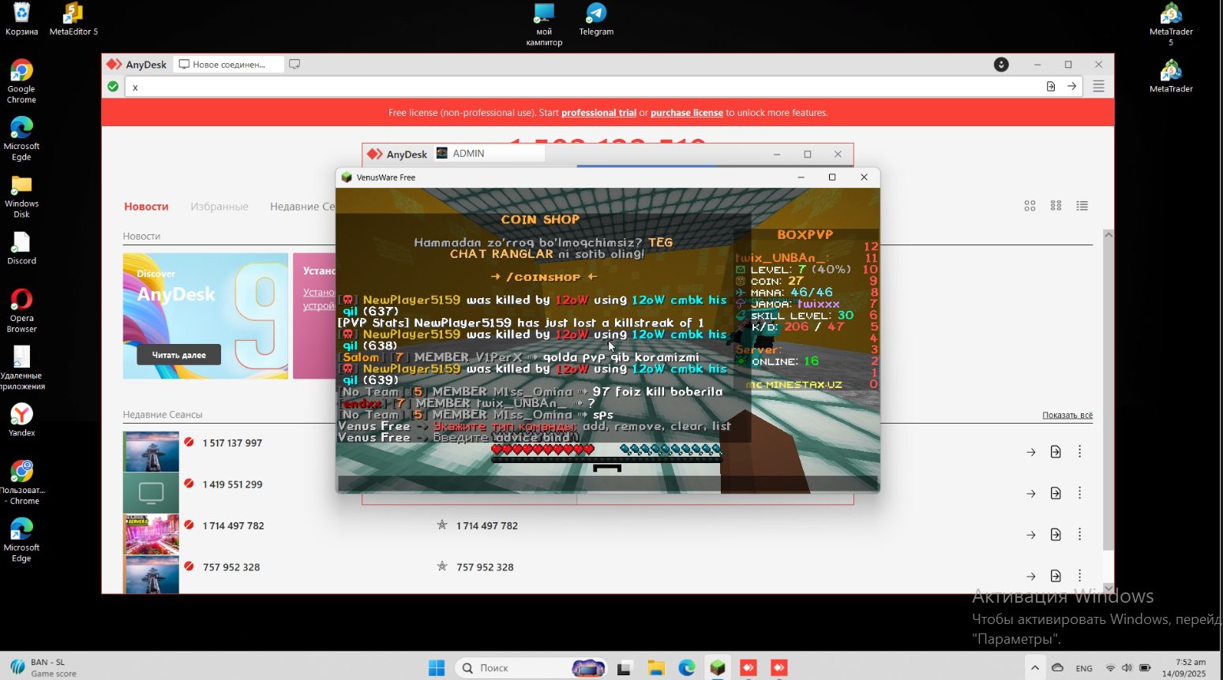Switch sessions to list view
This screenshot has height=680, width=1223.
(1082, 206)
